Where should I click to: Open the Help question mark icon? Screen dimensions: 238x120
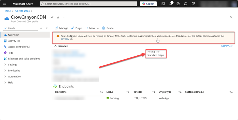tap(185, 4)
